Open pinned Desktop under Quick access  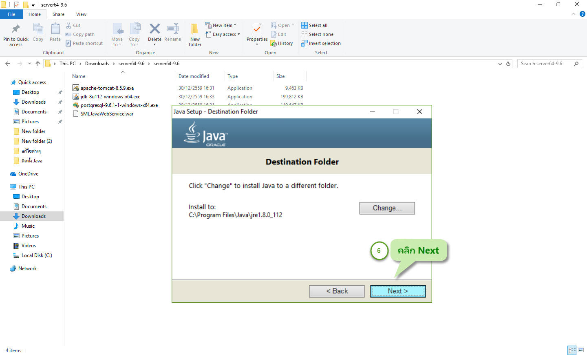pyautogui.click(x=30, y=92)
